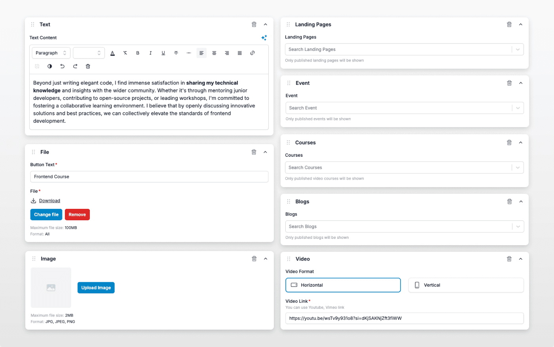Image resolution: width=554 pixels, height=347 pixels.
Task: Center align the text content
Action: 214,53
